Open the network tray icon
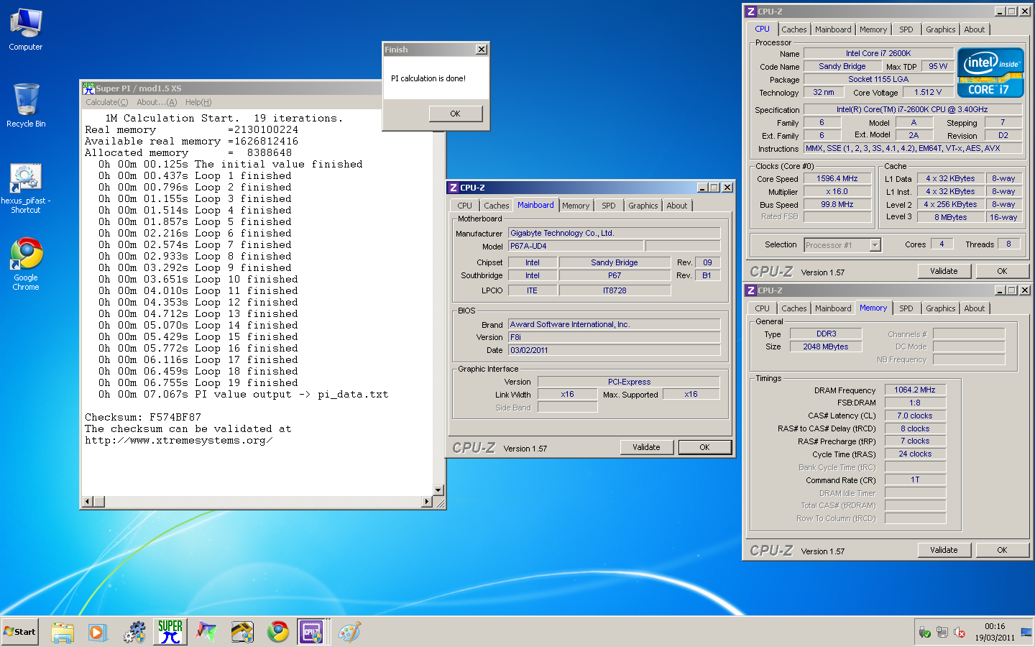Screen dimensions: 1035x647 [942, 633]
